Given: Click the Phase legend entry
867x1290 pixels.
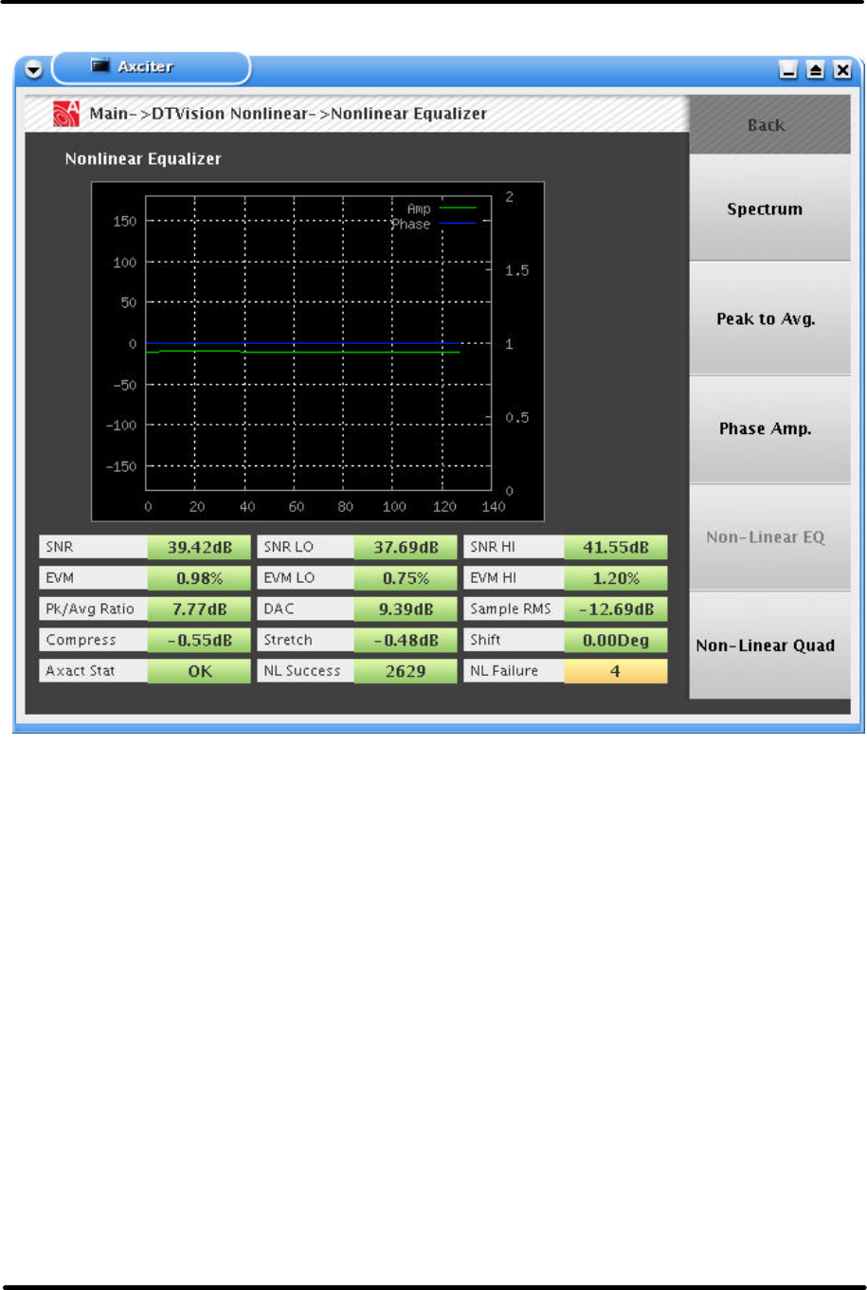Looking at the screenshot, I should [x=434, y=224].
